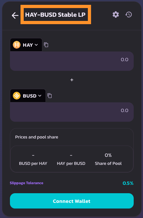Copy BUSD token address icon
Screen dimensions: 143x218
pos(50,96)
